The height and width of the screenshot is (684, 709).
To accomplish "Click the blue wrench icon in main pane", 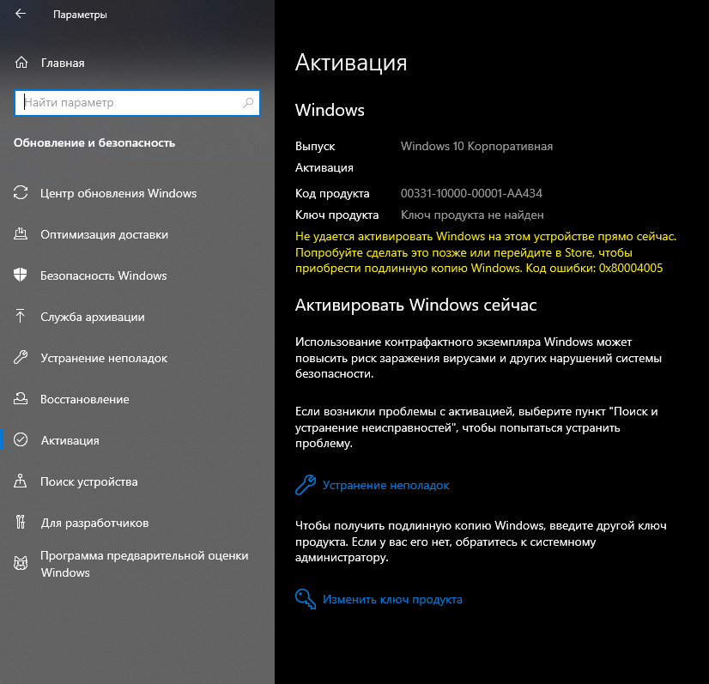I will (x=306, y=485).
